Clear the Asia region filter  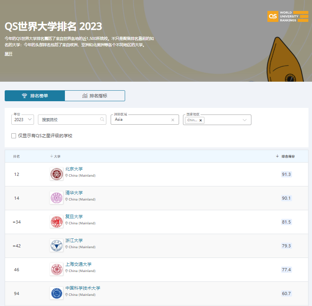(x=173, y=120)
